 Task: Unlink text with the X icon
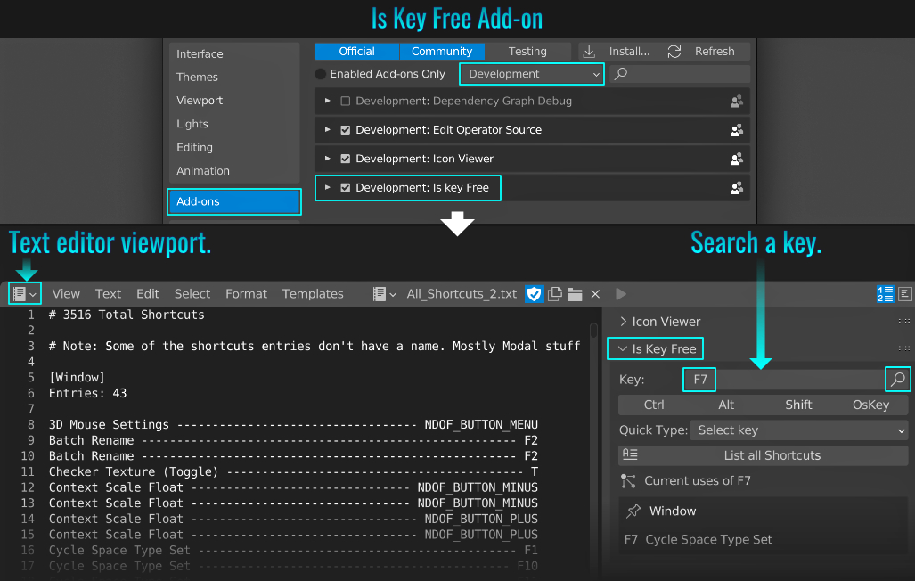[x=595, y=294]
